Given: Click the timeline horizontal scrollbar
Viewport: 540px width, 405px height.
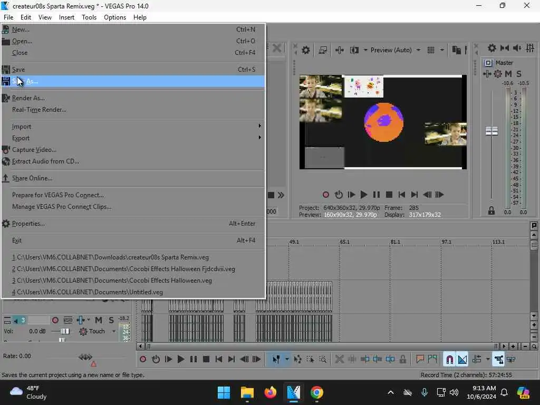Looking at the screenshot, I should coord(322,346).
